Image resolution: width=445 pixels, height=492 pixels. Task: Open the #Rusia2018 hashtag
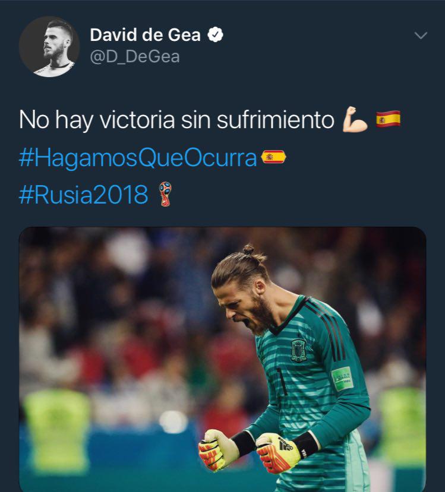(84, 195)
